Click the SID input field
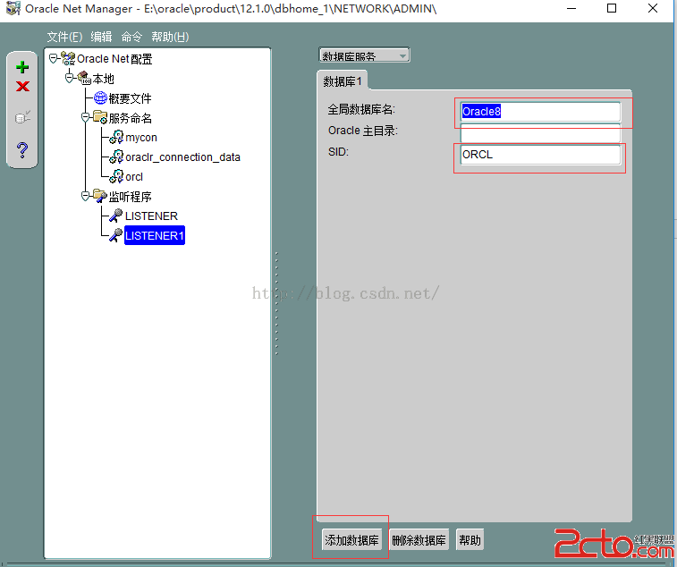The height and width of the screenshot is (567, 677). (x=540, y=155)
